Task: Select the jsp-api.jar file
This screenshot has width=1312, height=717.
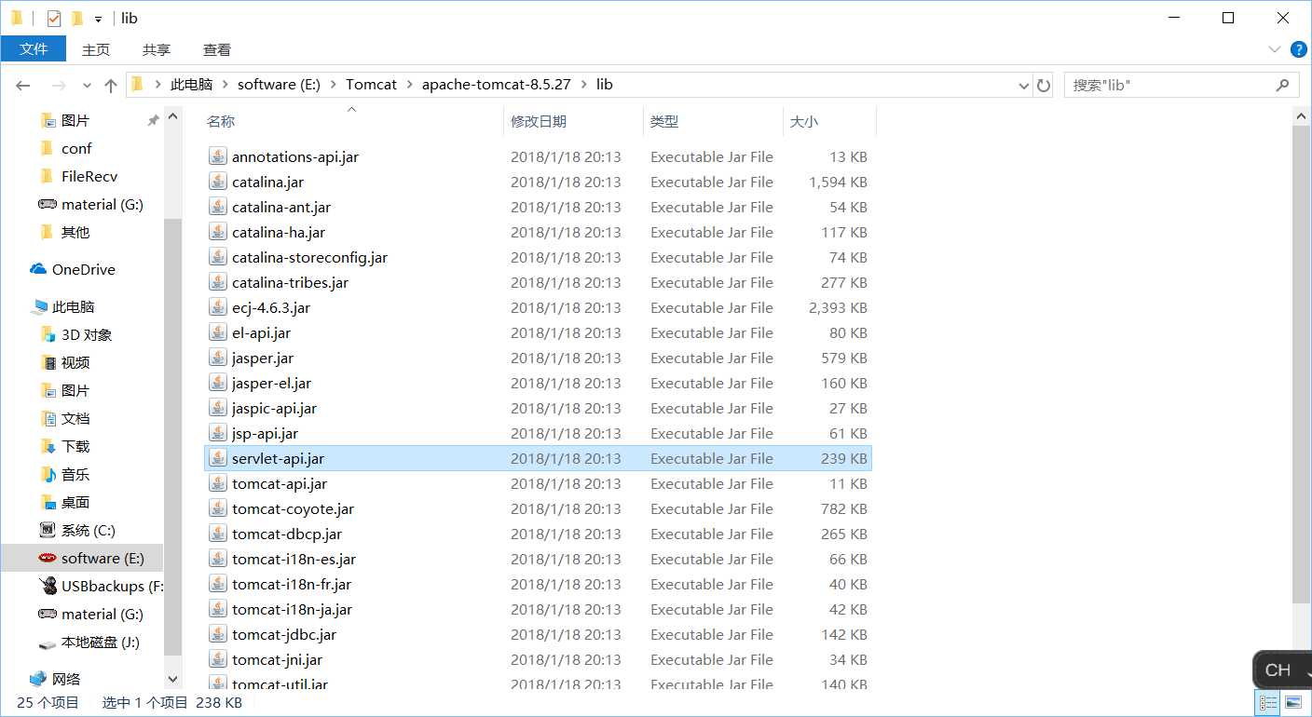Action: click(x=538, y=433)
